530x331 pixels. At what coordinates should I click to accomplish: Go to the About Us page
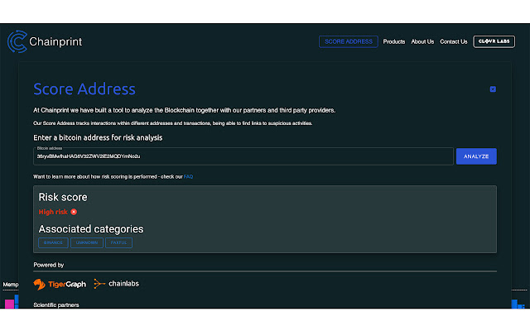pos(422,41)
